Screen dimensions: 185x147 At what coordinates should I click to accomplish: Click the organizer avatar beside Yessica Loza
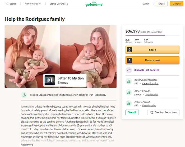click(x=24, y=95)
